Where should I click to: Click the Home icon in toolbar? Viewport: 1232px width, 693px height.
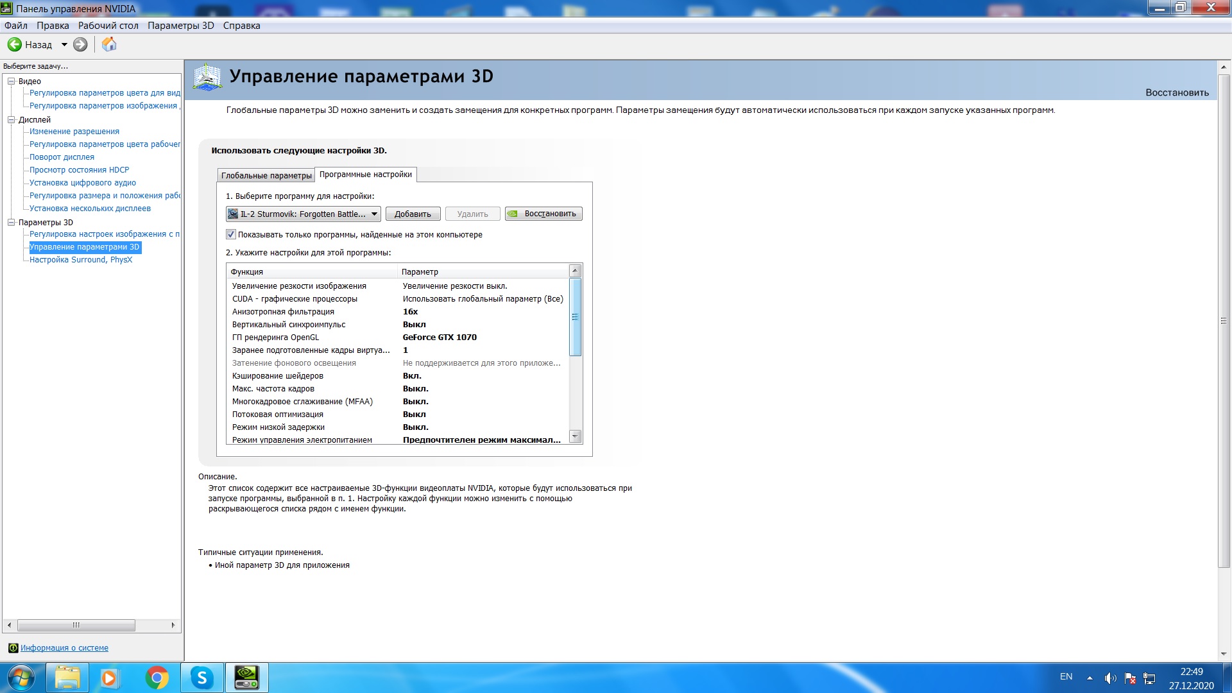(x=109, y=44)
